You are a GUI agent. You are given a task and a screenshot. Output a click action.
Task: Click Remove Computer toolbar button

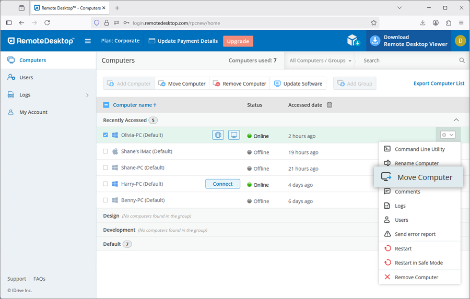click(240, 83)
